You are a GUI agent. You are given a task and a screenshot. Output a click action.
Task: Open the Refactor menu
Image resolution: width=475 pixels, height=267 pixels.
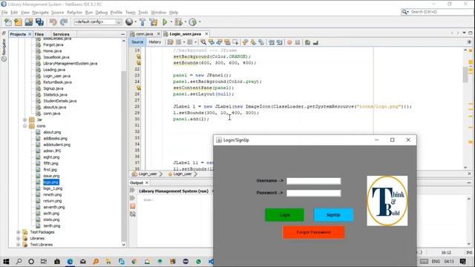[x=74, y=13]
